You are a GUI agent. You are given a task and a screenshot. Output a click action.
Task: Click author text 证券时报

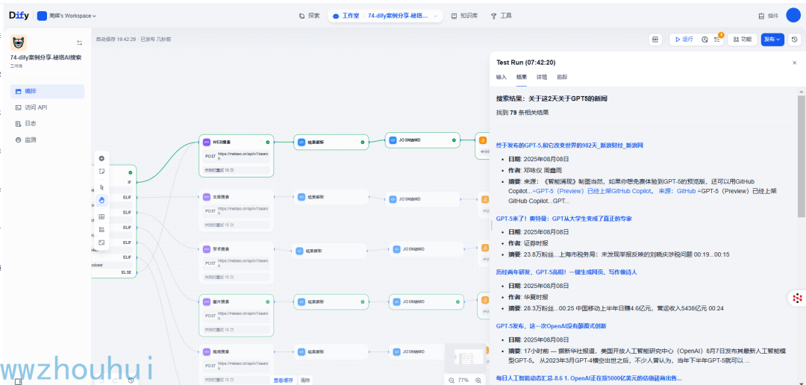point(535,243)
